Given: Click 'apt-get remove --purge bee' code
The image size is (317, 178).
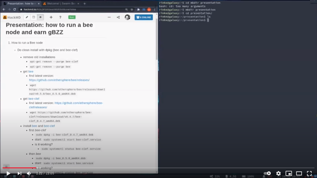Looking at the screenshot, I should (x=50, y=67).
